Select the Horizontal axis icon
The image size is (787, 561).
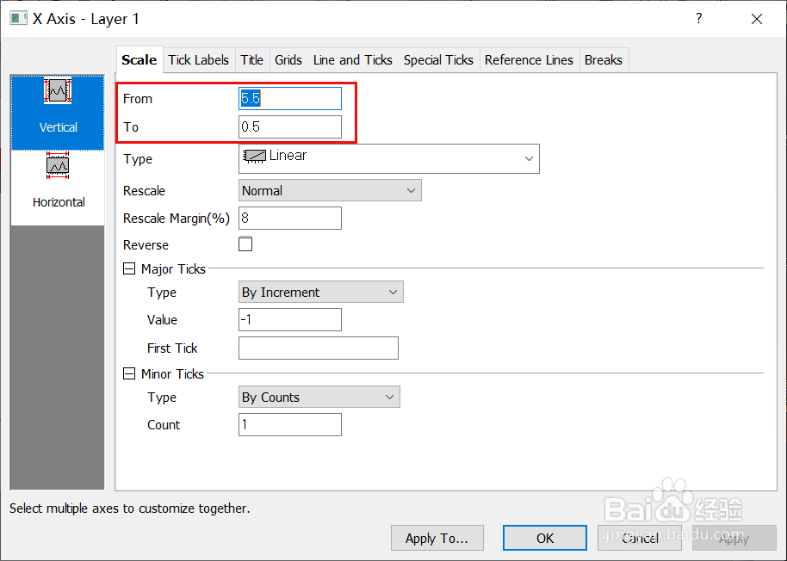tap(58, 166)
